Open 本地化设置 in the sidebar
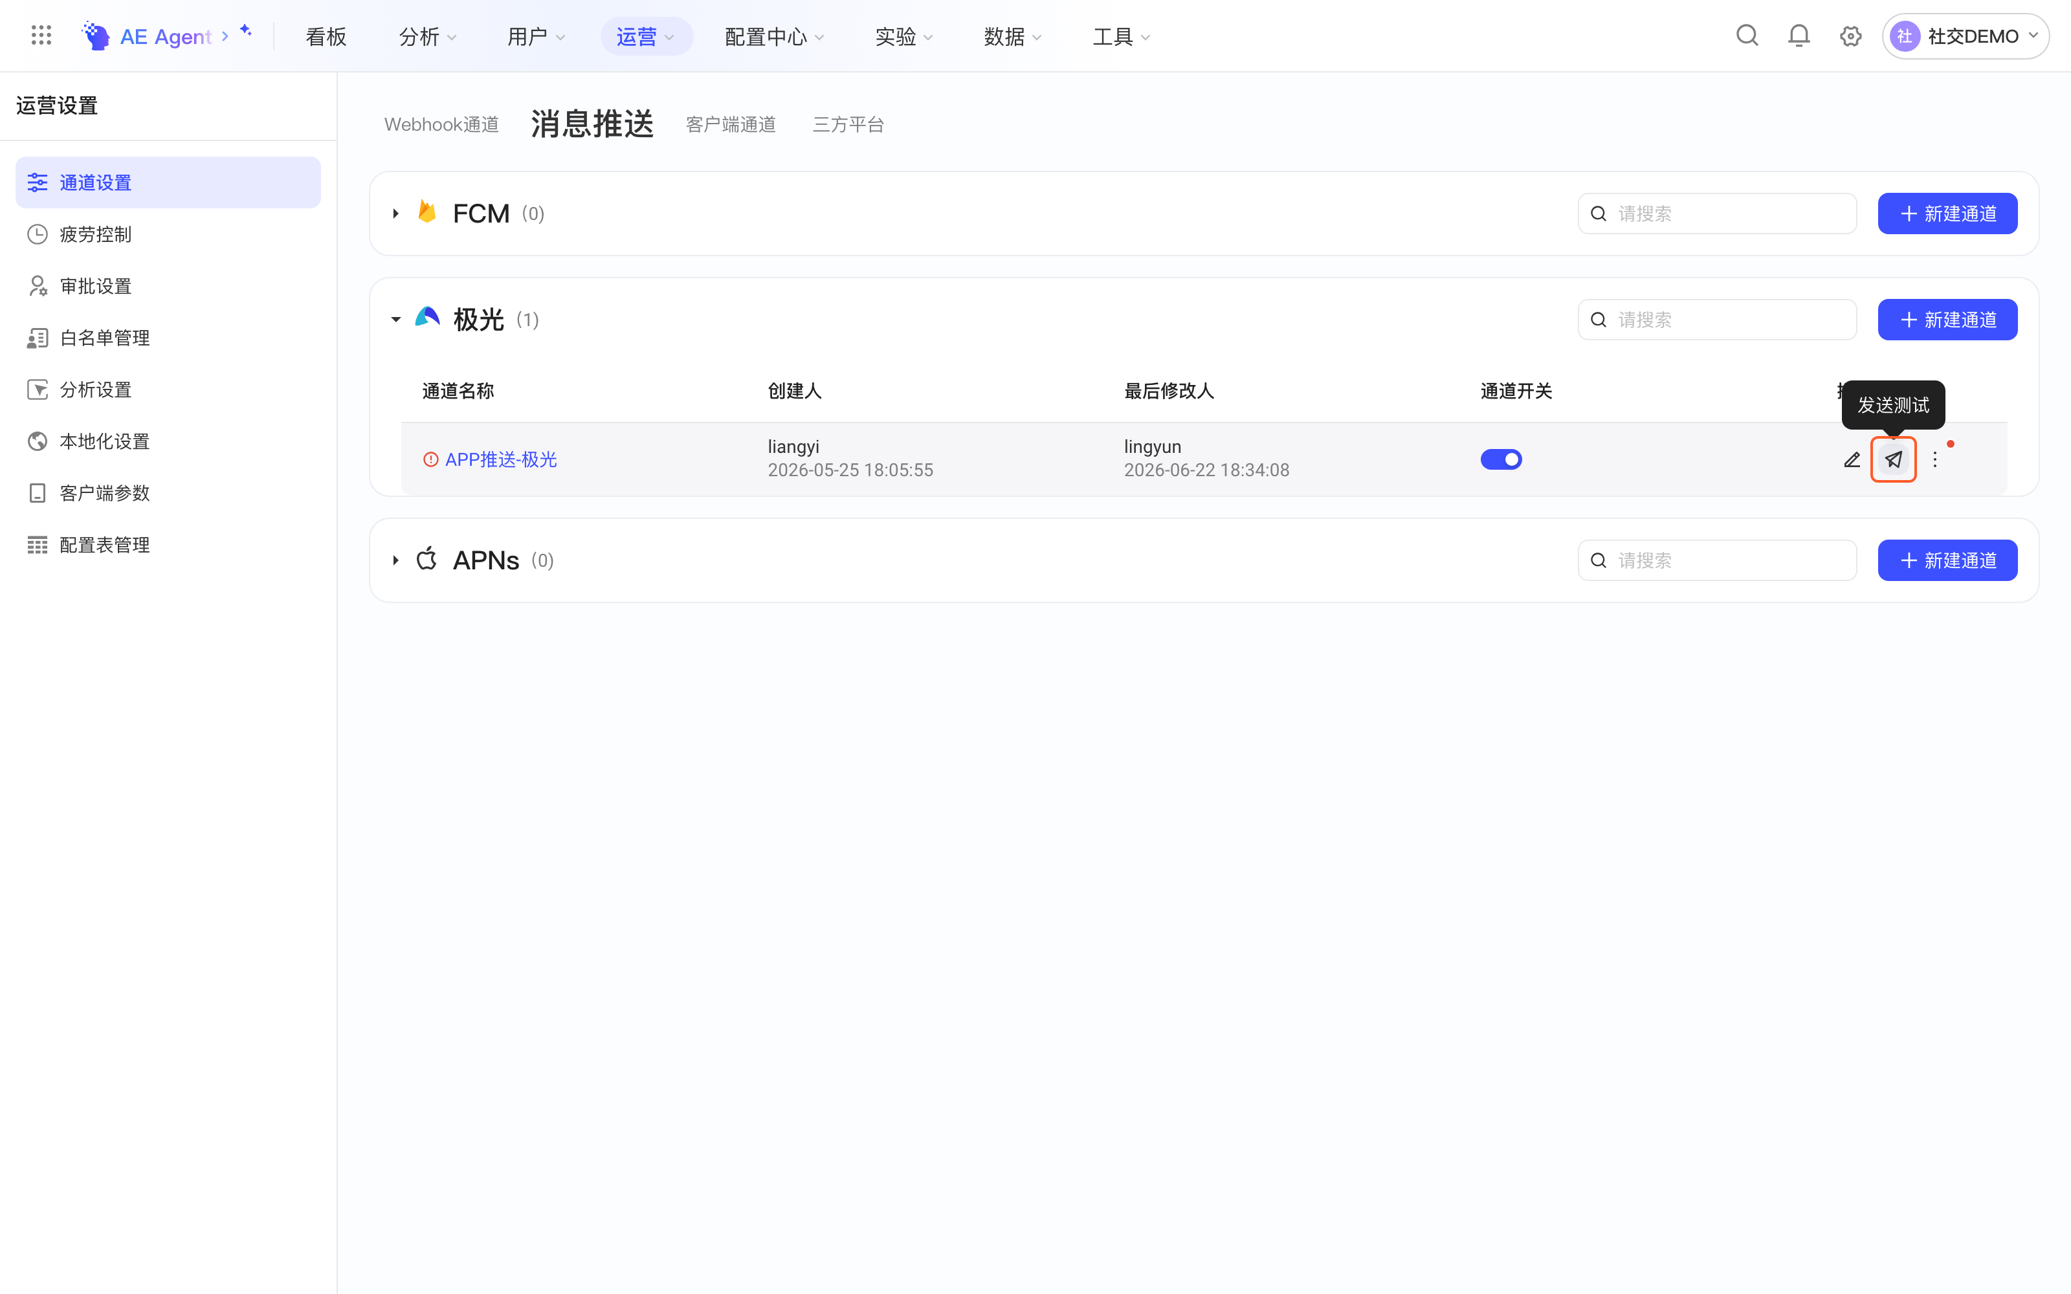Screen dimensions: 2071x1294 click(x=168, y=441)
